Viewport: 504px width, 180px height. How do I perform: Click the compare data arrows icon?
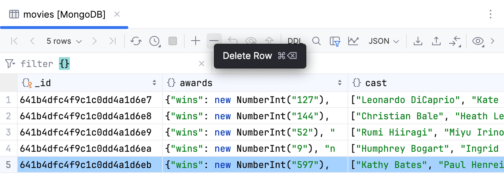coord(455,41)
